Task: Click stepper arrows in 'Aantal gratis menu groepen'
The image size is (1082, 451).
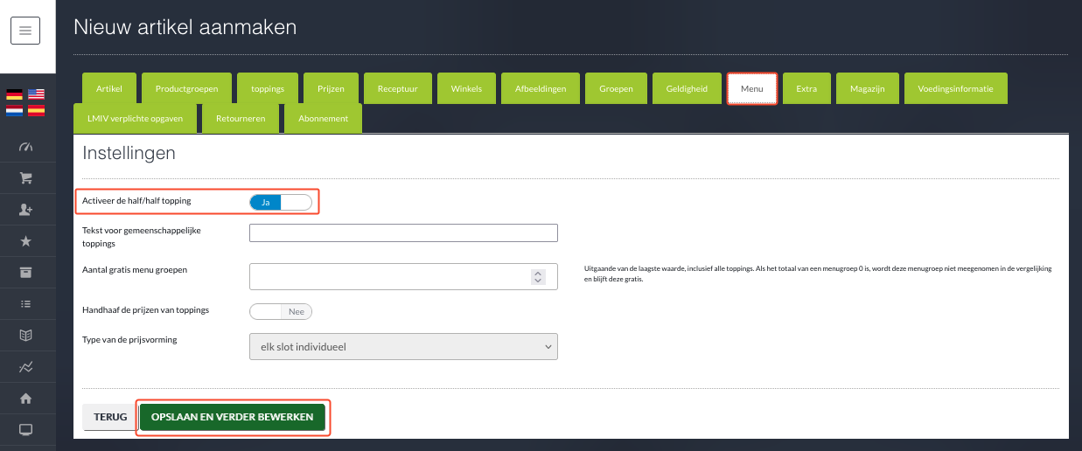Action: click(x=538, y=276)
